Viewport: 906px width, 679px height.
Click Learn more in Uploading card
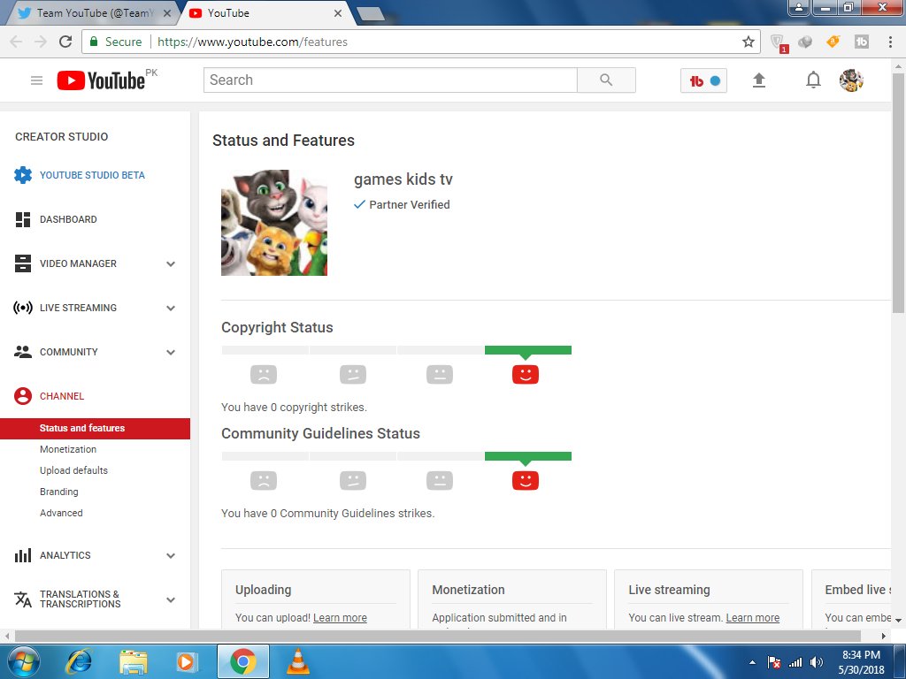click(340, 618)
